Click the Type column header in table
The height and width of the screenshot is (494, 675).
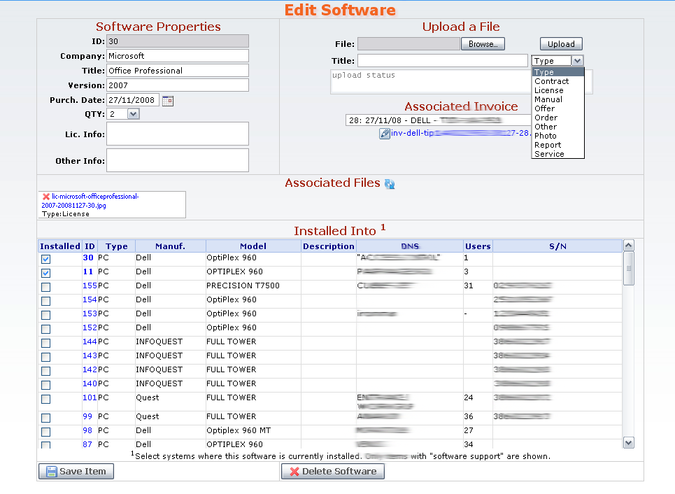coord(117,246)
